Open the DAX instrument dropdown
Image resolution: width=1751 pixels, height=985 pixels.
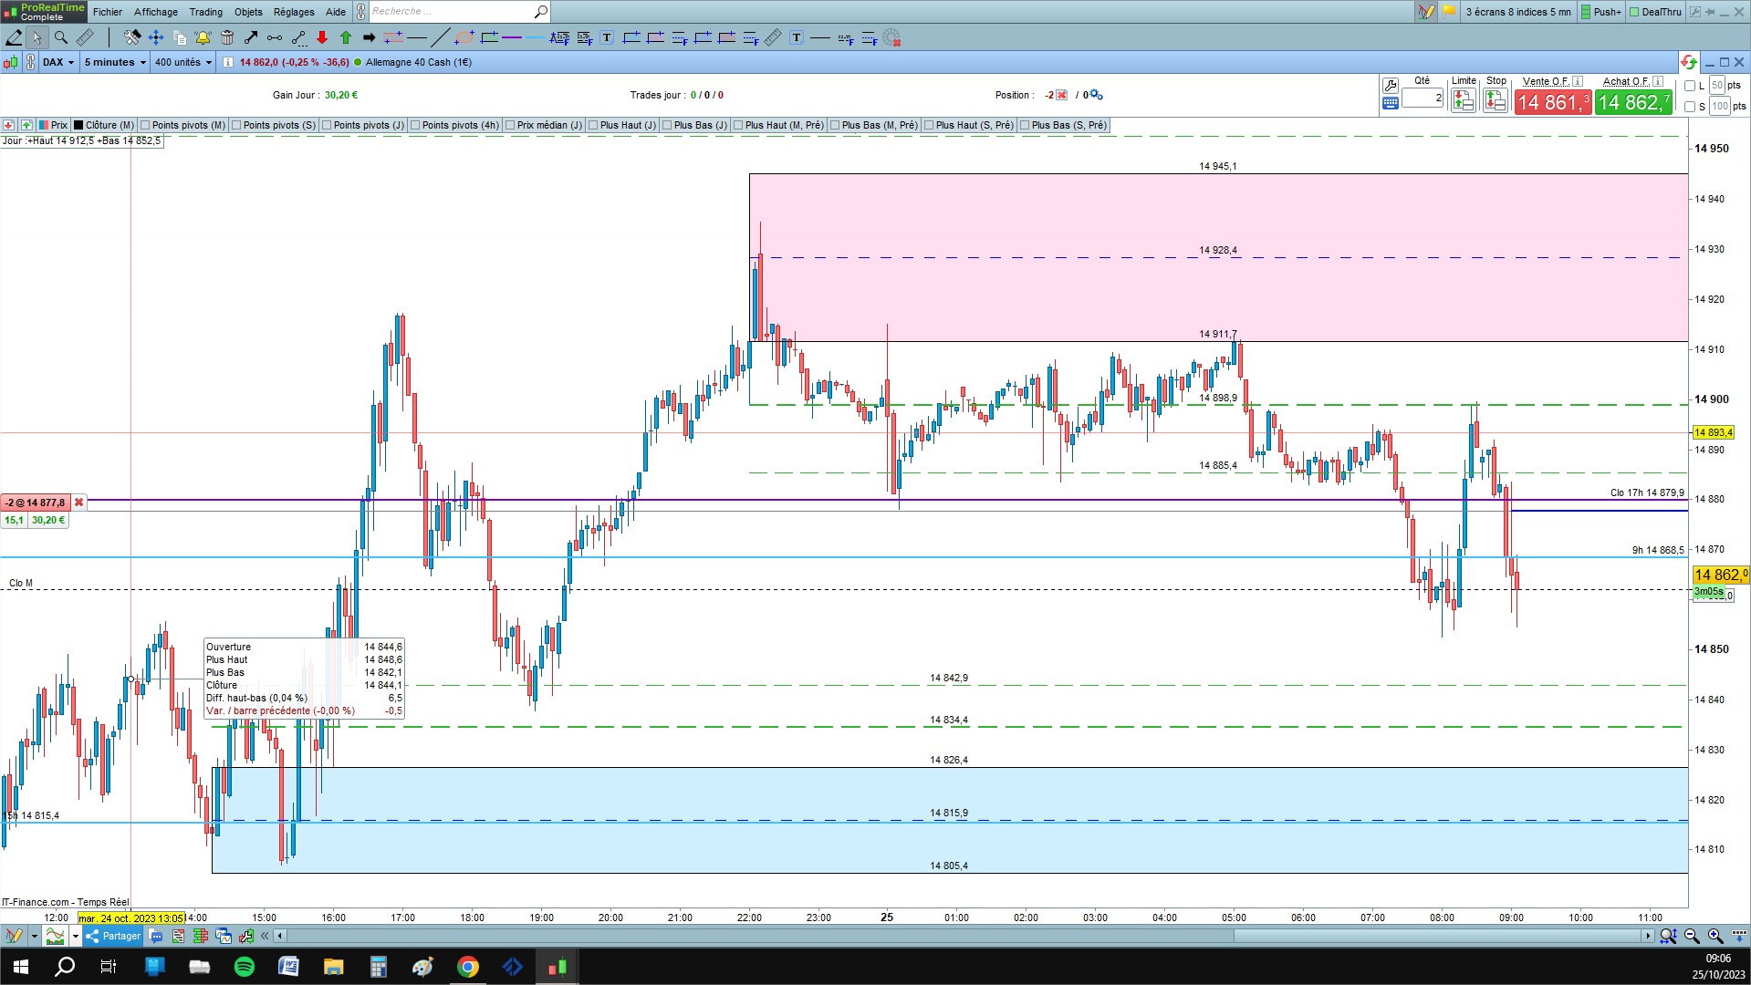click(58, 62)
